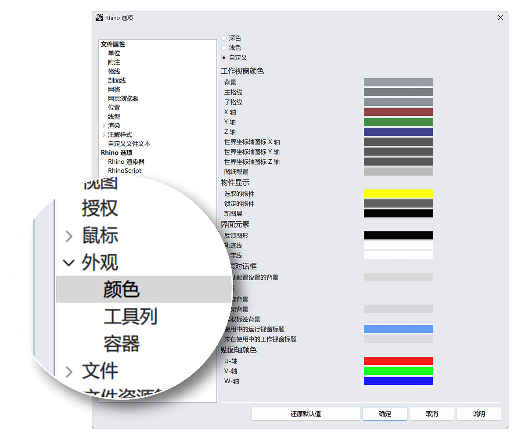Viewport: 518px width, 439px height.
Task: Change the yellow 选取的物件 color swatch
Action: (398, 193)
